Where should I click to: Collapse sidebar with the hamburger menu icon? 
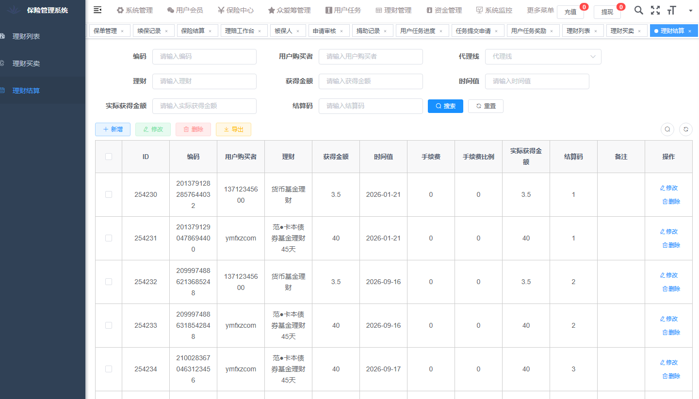(98, 10)
